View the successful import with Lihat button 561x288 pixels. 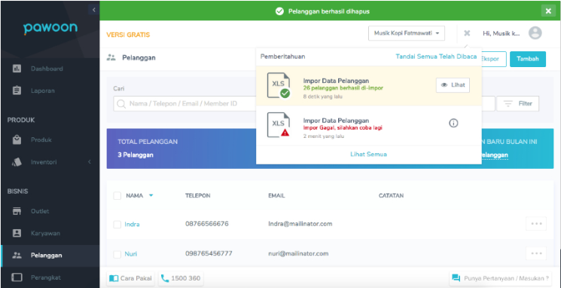pos(453,85)
